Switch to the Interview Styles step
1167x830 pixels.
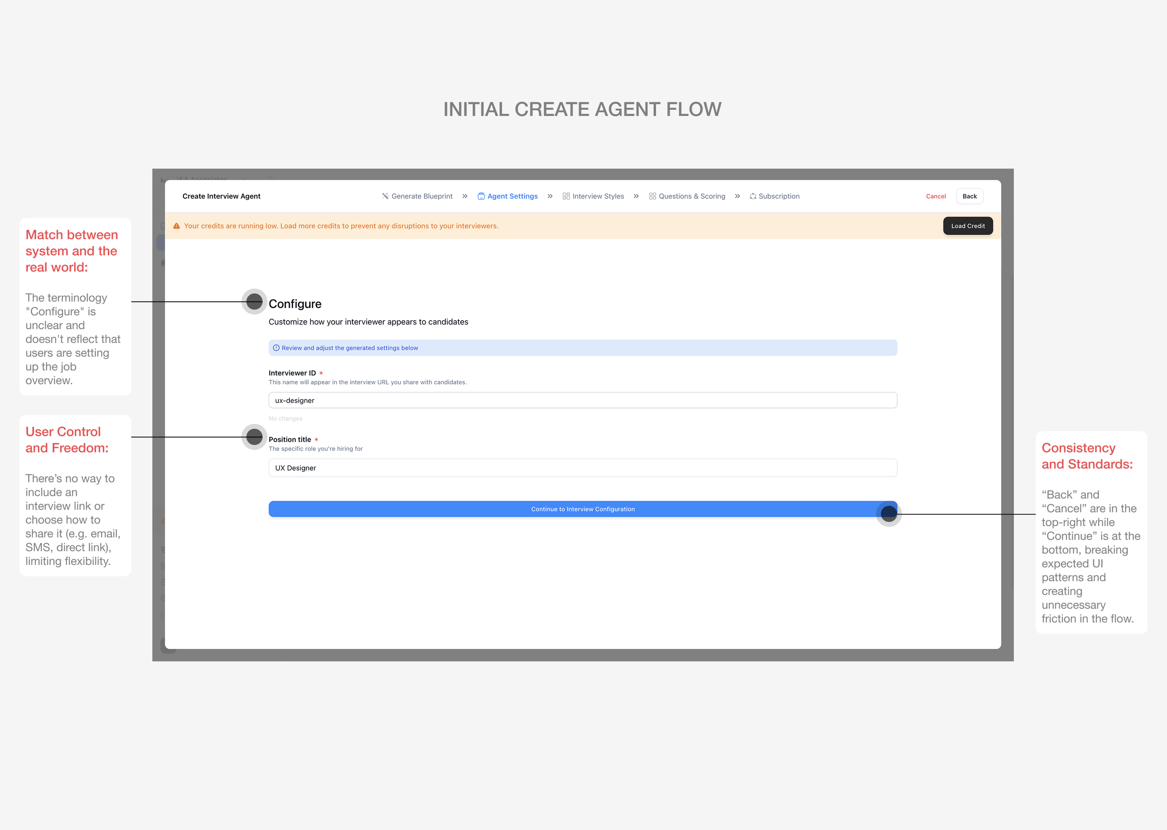[598, 196]
